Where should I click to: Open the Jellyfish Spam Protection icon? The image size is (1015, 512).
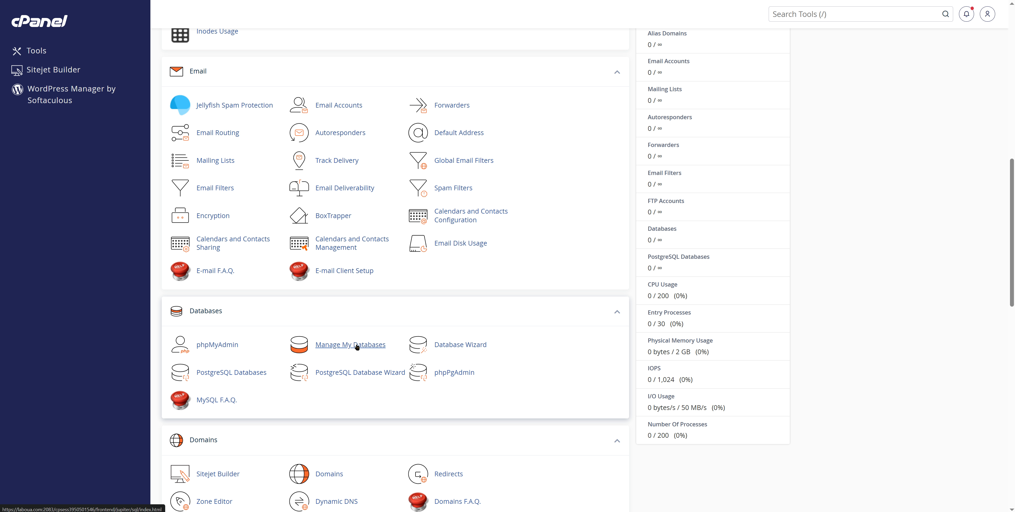pos(180,105)
